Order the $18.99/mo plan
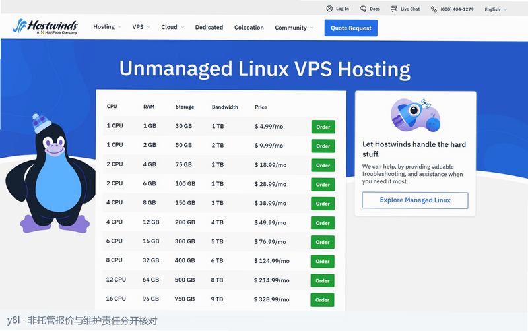Screen dimensions: 528x331 [x=323, y=165]
